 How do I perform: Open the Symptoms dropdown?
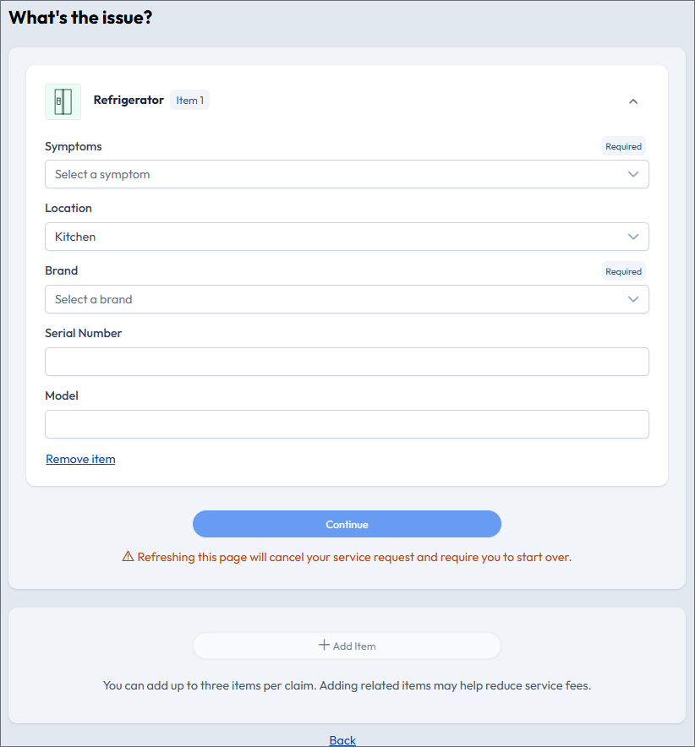coord(347,174)
